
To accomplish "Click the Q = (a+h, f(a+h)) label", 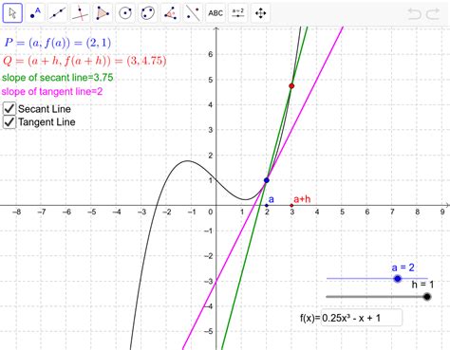I will tap(84, 61).
